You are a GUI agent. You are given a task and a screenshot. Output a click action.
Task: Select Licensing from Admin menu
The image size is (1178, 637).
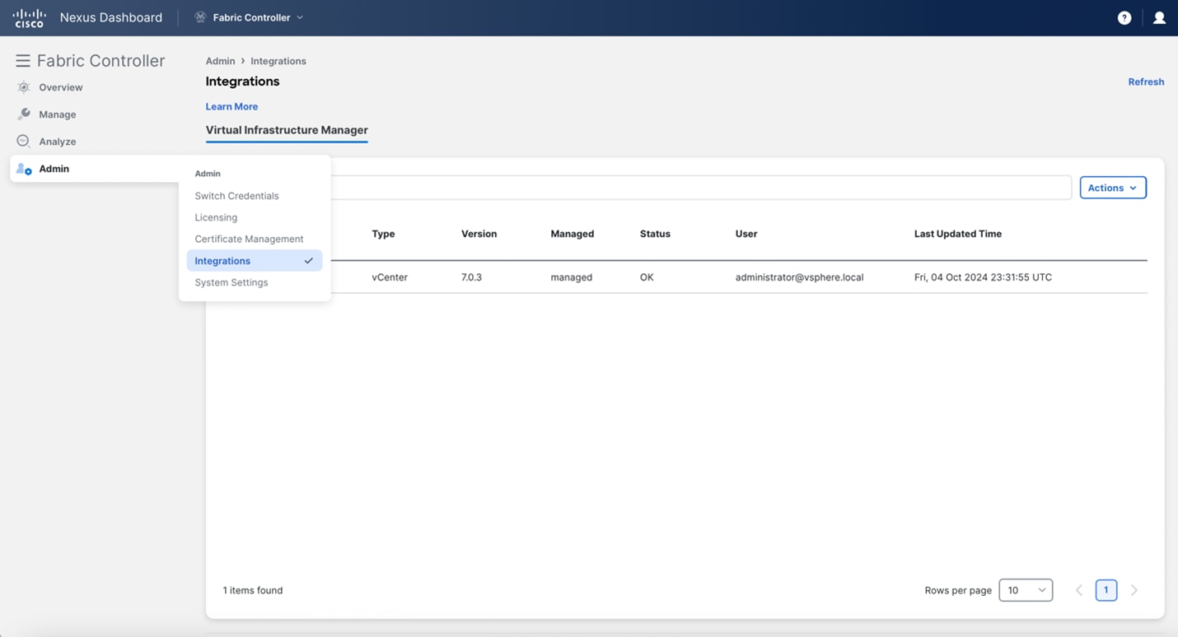[x=216, y=217]
